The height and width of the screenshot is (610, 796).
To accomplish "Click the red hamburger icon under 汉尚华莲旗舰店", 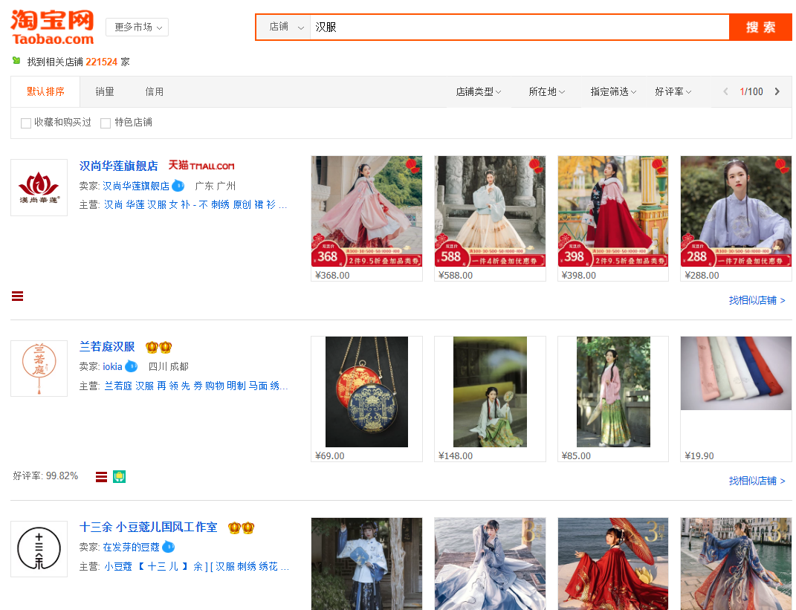I will point(17,296).
